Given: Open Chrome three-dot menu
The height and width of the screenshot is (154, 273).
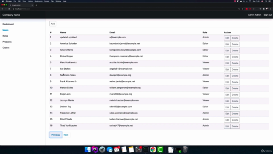Looking at the screenshot, I should 270,9.
